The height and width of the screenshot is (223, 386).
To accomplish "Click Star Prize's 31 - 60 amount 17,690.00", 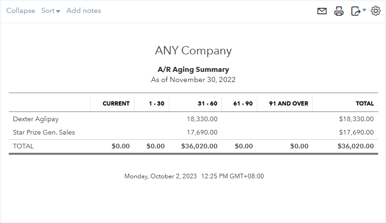I will pyautogui.click(x=202, y=132).
